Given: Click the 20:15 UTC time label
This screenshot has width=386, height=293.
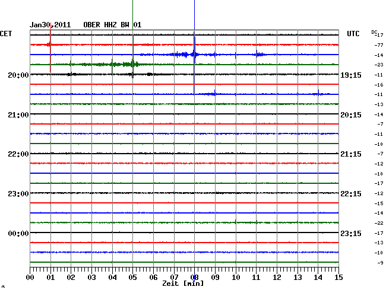Looking at the screenshot, I should tap(351, 115).
